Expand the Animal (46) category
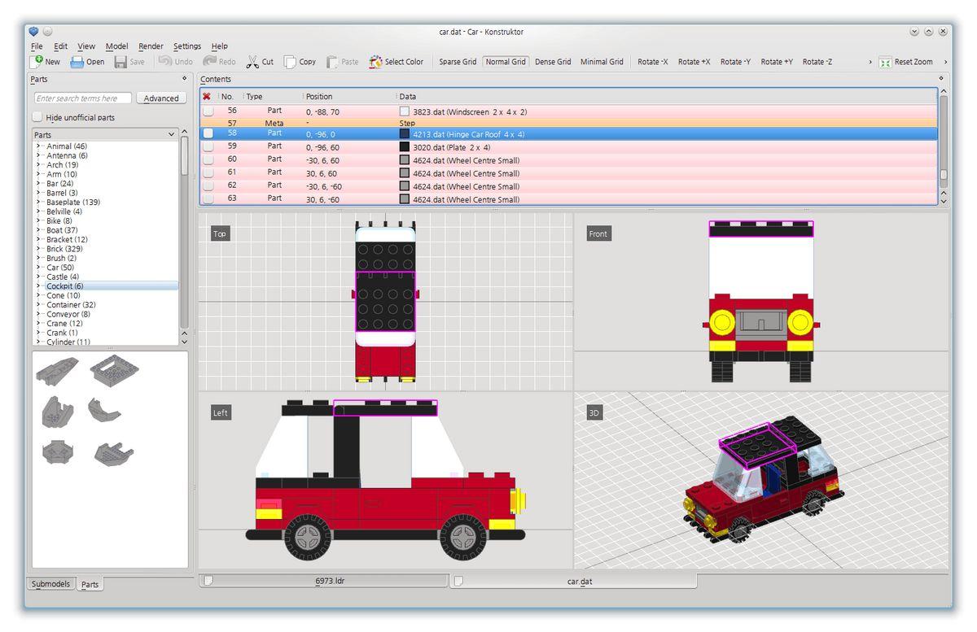The height and width of the screenshot is (632, 977). pos(37,146)
